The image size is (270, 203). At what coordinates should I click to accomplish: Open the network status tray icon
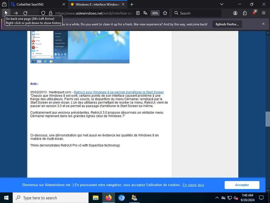tap(230, 198)
